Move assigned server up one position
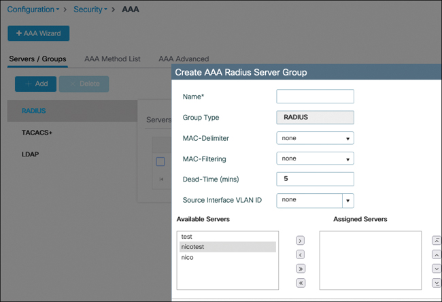Viewport: 442px width, 302px height. coord(436,254)
